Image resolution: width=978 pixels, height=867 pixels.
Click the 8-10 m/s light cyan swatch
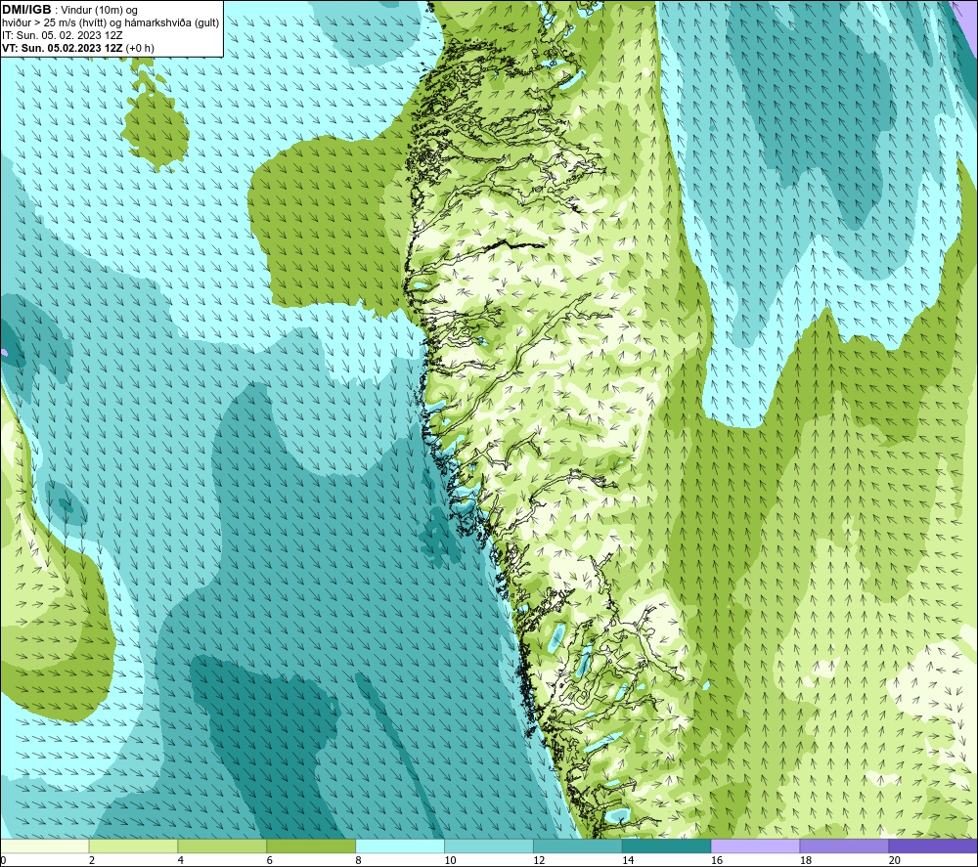click(x=400, y=845)
